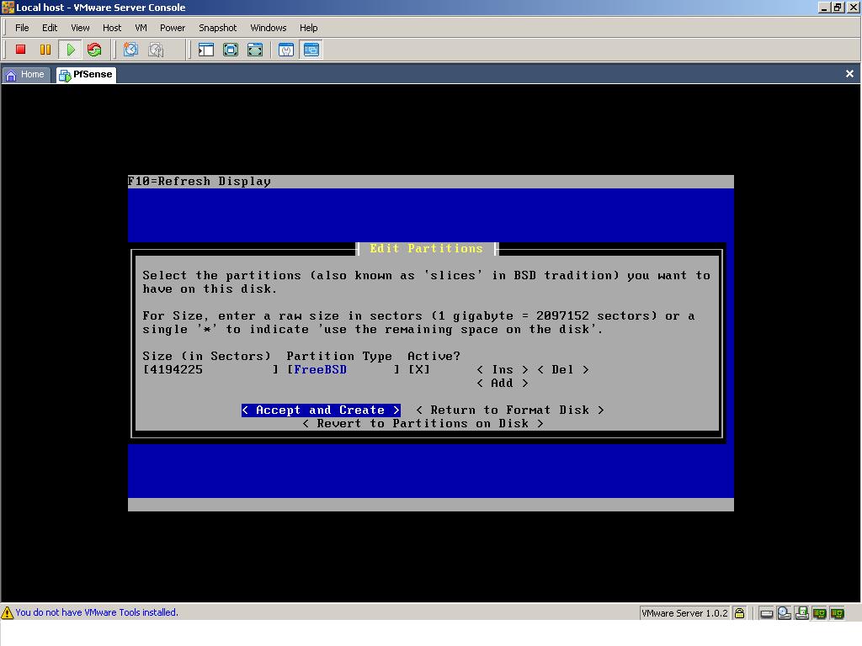
Task: Click the VMware icon in title bar
Action: click(8, 7)
